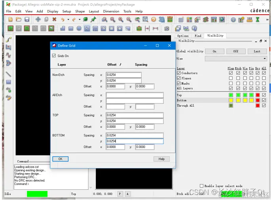Click the Bottom layer yellow Plan color swatch
This screenshot has width=271, height=200.
tap(231, 100)
